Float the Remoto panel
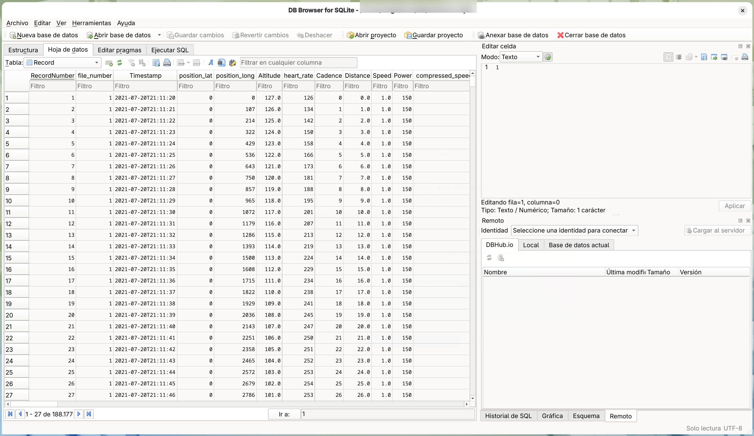 point(740,220)
